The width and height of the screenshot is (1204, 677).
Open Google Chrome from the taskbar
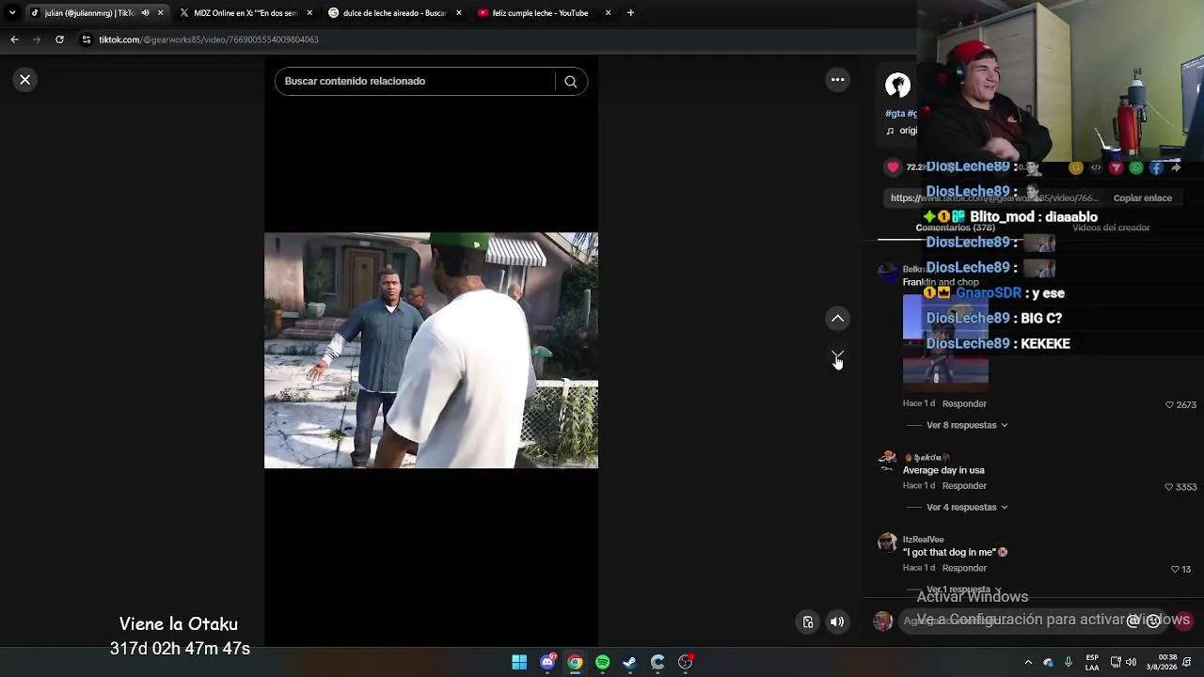coord(575,662)
